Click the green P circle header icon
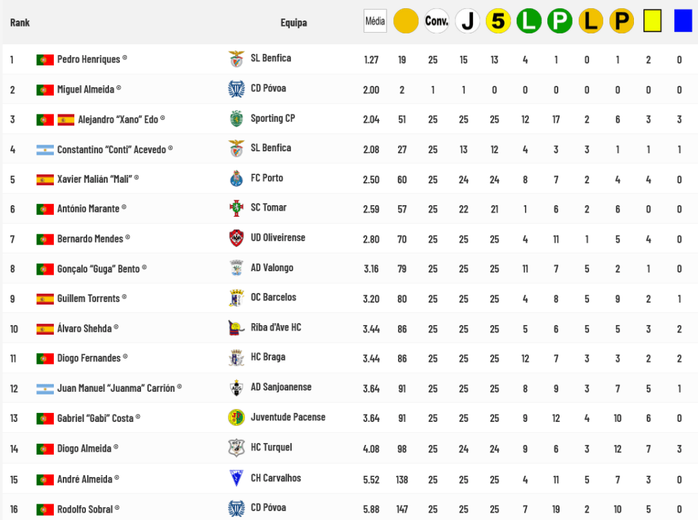 (x=560, y=21)
